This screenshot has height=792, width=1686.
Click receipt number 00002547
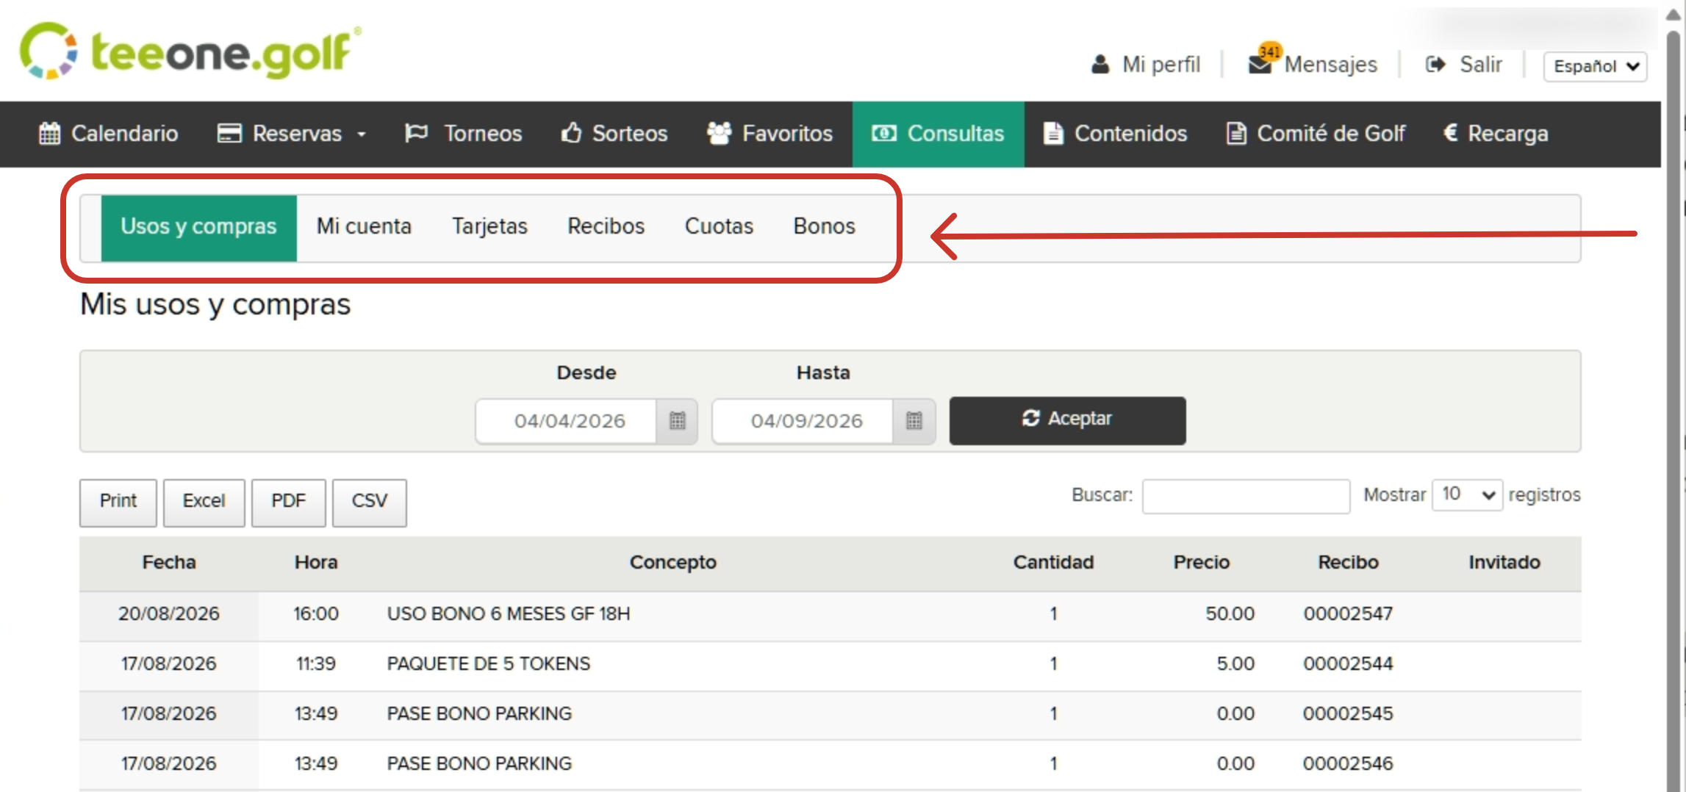click(x=1348, y=614)
